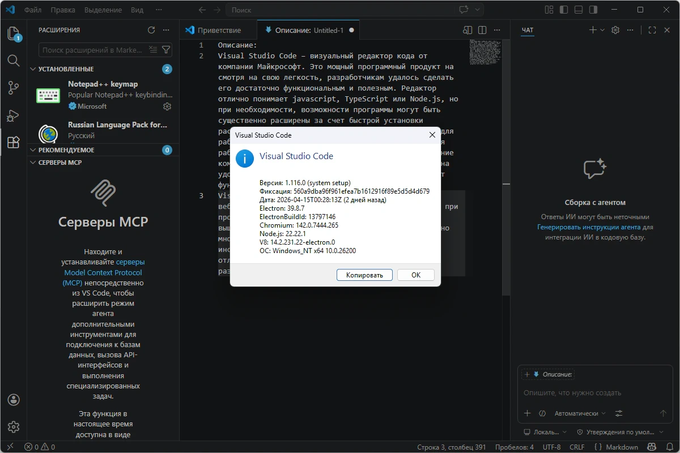Open the Explorer view in activity bar
The image size is (680, 453).
(14, 34)
